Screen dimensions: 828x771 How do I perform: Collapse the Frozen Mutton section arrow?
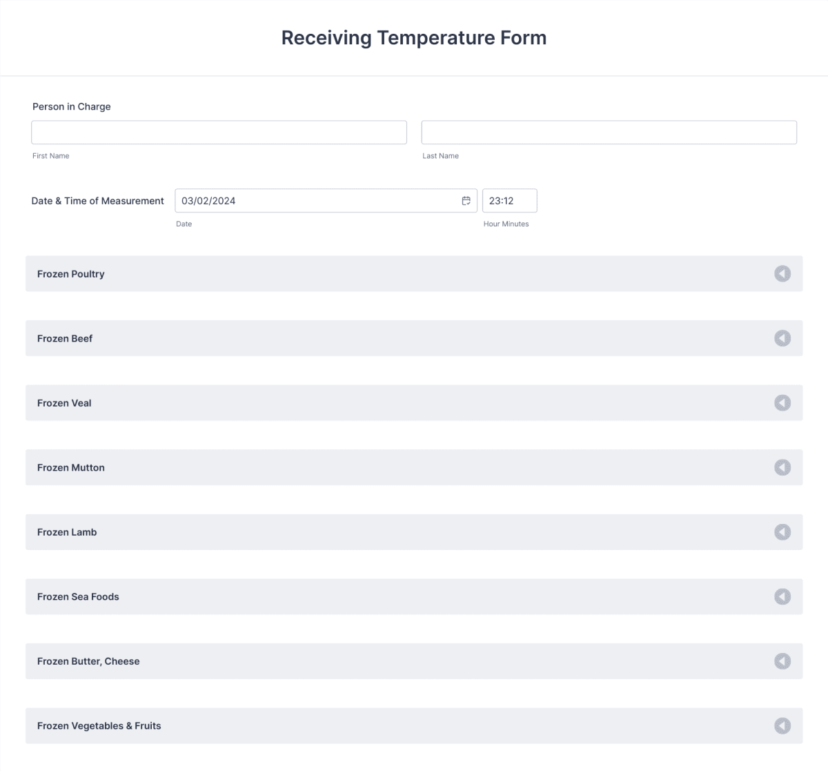(x=782, y=467)
